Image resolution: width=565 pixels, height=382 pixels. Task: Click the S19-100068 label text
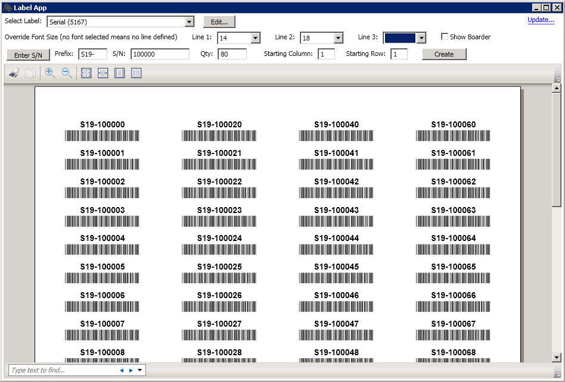(454, 352)
